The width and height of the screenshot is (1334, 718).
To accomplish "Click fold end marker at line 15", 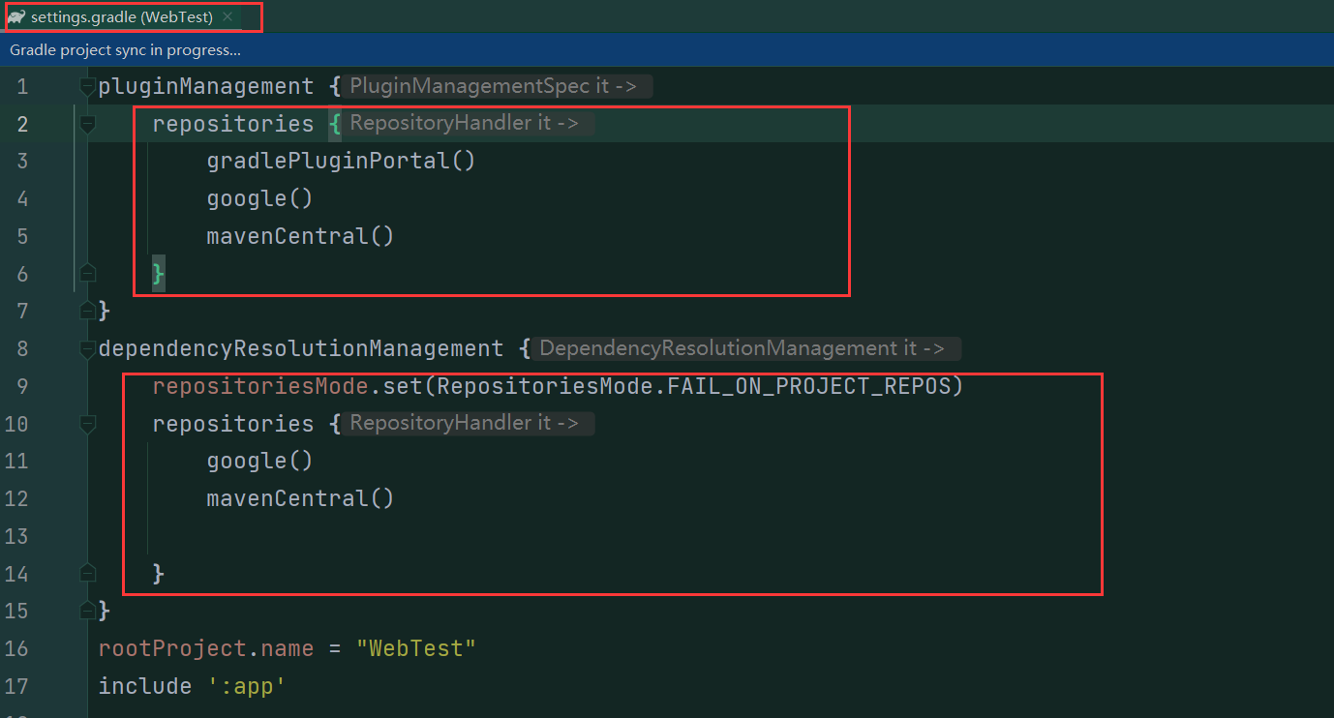I will point(87,612).
